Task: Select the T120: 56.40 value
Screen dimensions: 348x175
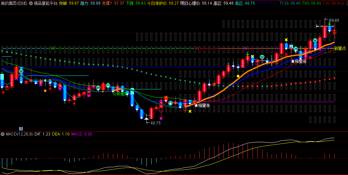Action: pos(290,3)
